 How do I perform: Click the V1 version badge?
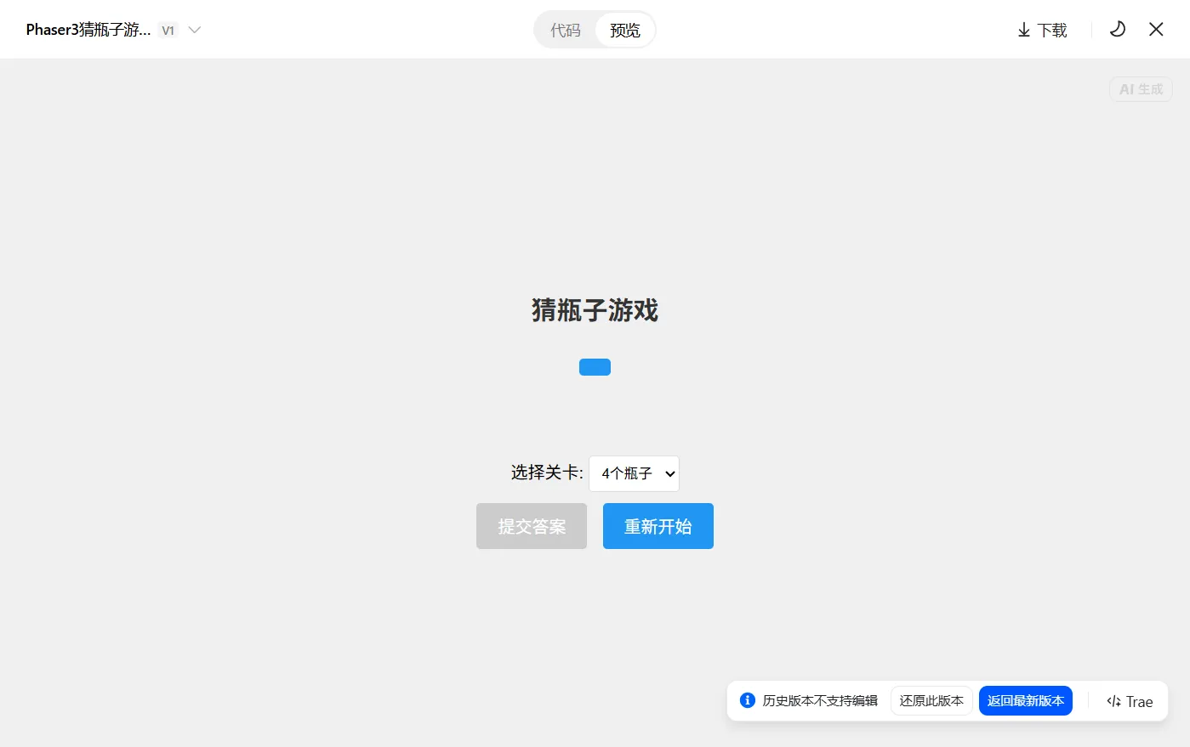[x=168, y=30]
